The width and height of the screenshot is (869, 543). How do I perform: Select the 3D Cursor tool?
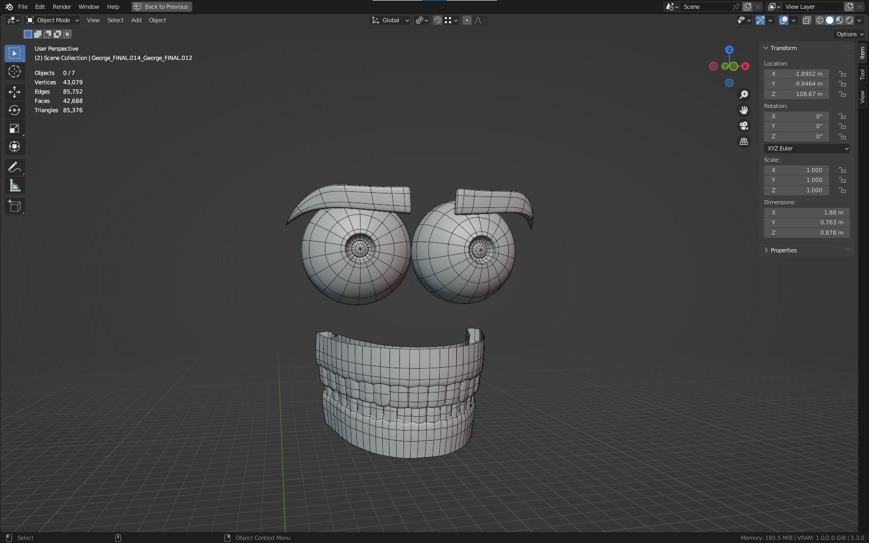coord(14,71)
